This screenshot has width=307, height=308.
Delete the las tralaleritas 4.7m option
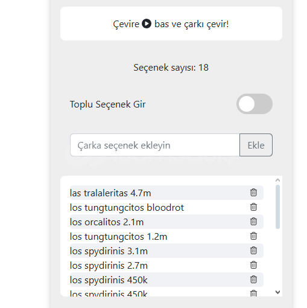coord(253,193)
